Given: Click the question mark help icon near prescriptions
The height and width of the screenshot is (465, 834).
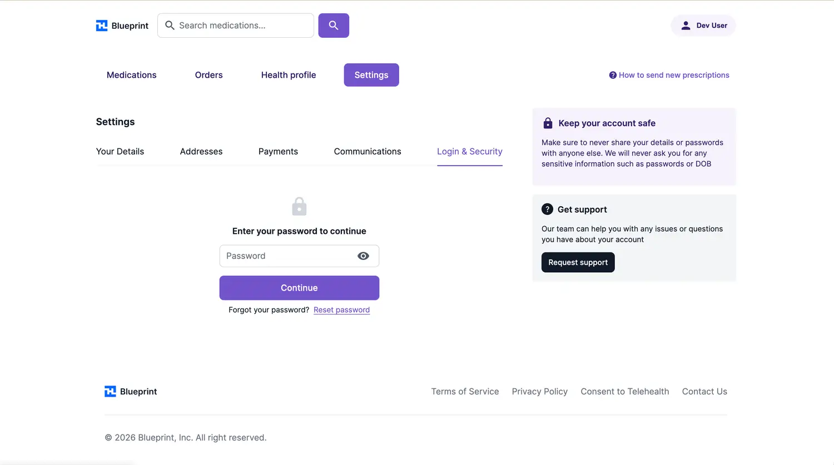Looking at the screenshot, I should point(613,75).
